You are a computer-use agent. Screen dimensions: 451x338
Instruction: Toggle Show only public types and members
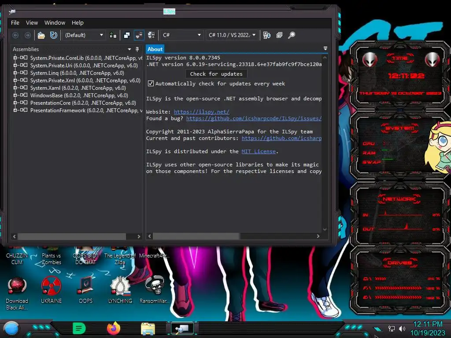coord(126,35)
